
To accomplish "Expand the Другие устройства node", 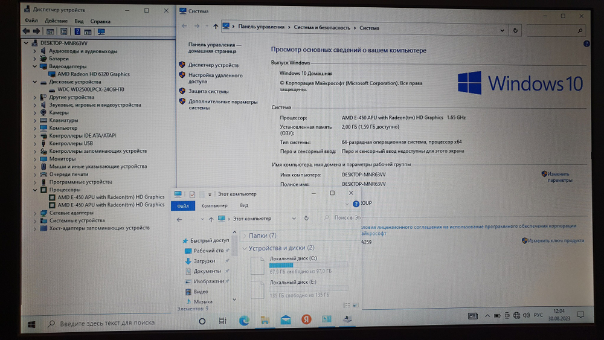I will 34,97.
